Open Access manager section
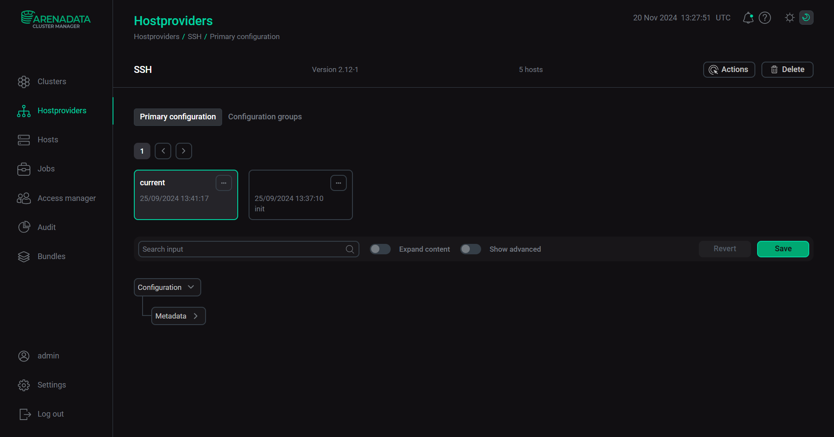The height and width of the screenshot is (437, 834). [56, 198]
